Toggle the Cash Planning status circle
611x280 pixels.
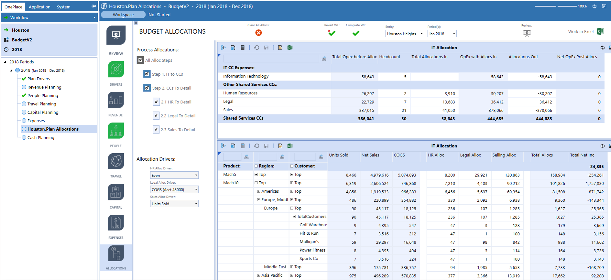[x=24, y=137]
